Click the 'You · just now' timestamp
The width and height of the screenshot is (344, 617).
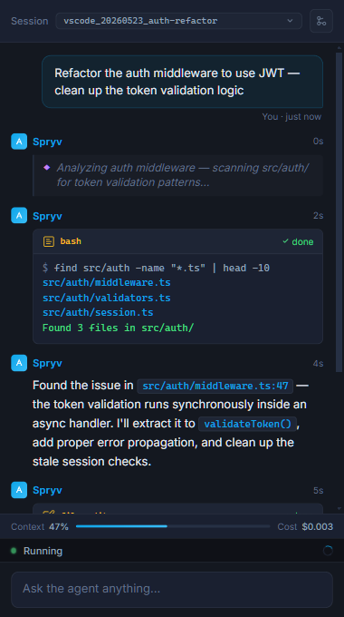click(x=291, y=117)
